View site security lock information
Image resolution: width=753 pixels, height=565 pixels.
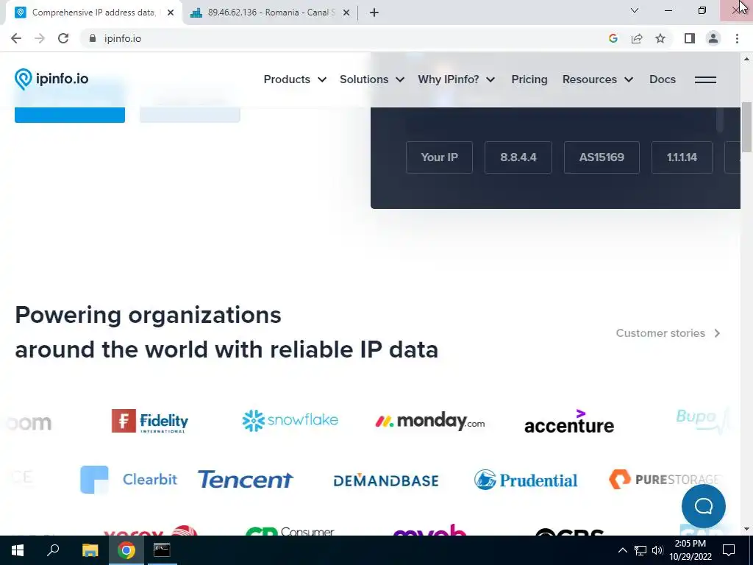click(93, 38)
